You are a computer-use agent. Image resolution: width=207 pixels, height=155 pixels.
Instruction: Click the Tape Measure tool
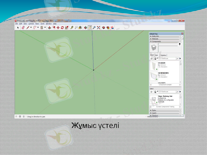tap(72, 27)
